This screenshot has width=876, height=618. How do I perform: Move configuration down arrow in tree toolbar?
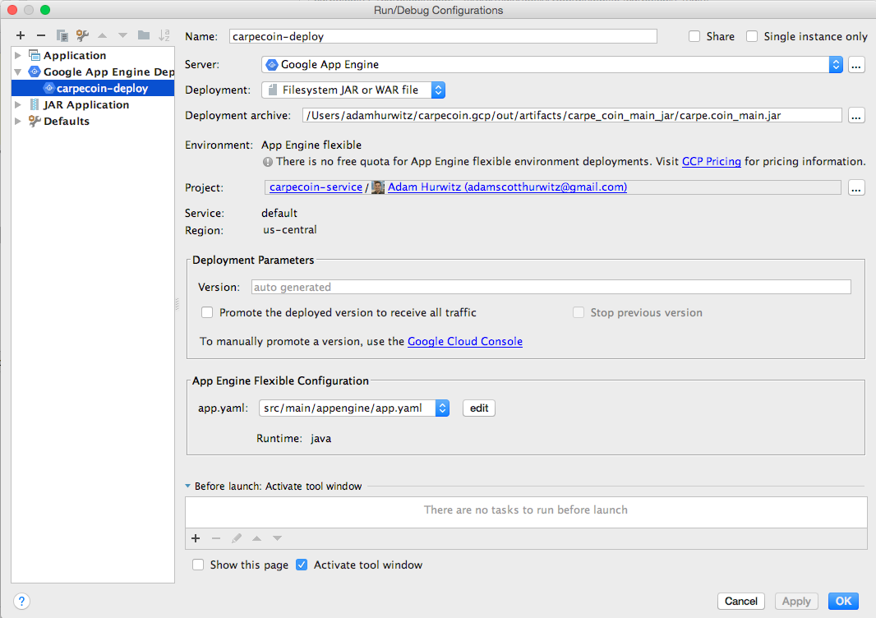tap(122, 36)
